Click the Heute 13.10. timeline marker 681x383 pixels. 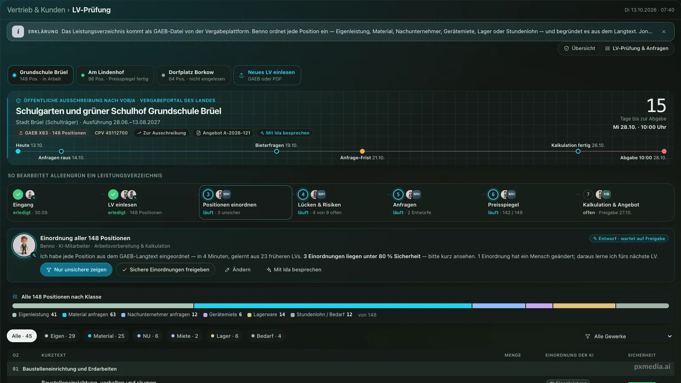pos(18,151)
